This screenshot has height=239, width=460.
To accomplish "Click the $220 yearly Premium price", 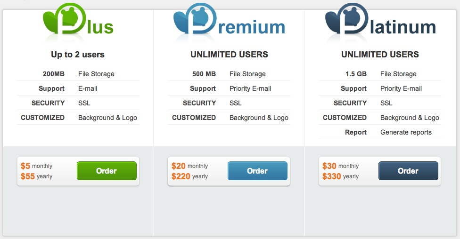I will pos(189,176).
